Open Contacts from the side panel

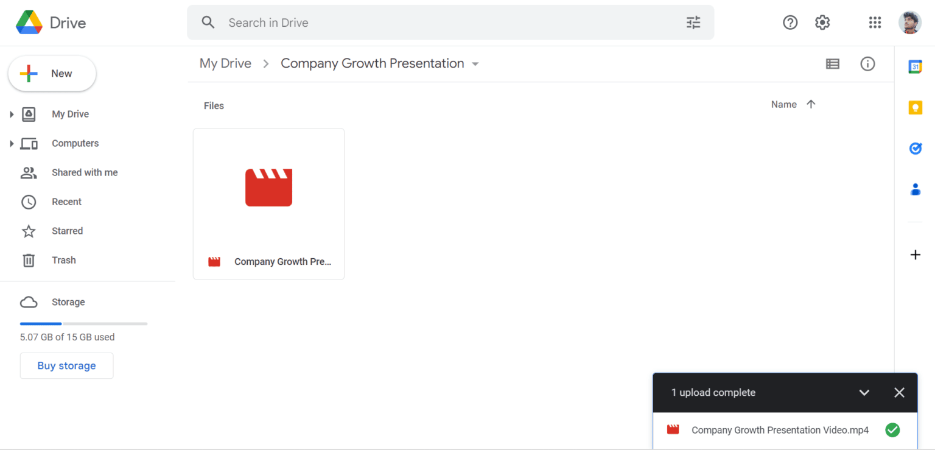point(916,189)
